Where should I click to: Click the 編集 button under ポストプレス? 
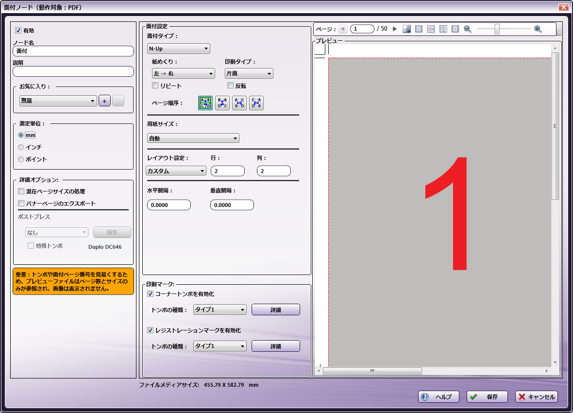[112, 232]
